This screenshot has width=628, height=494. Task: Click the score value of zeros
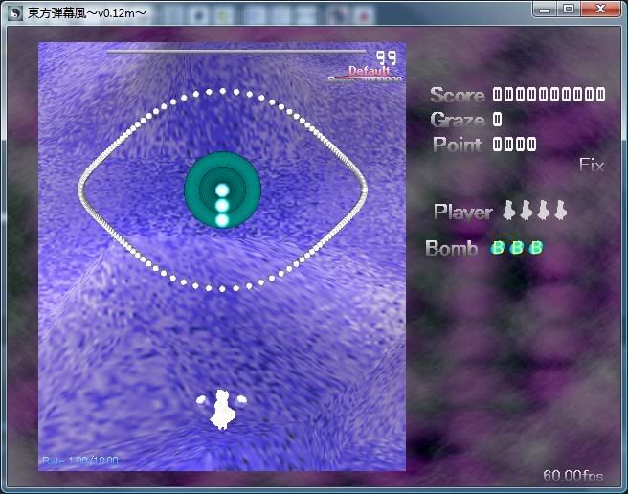click(549, 95)
